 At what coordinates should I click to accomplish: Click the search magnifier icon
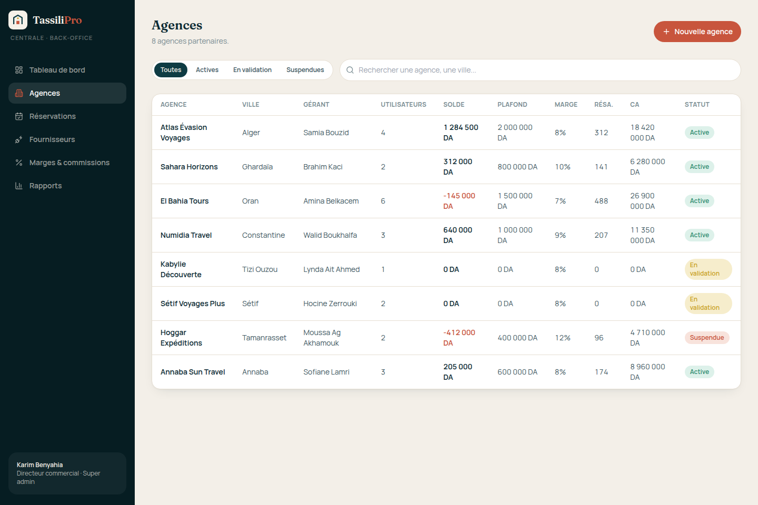pyautogui.click(x=350, y=70)
